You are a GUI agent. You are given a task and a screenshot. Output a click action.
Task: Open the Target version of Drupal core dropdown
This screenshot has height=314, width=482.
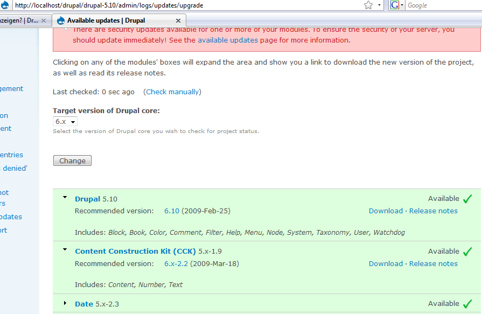[65, 122]
